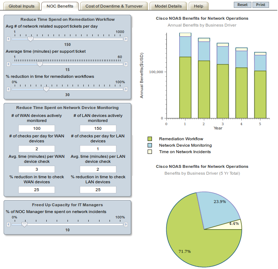This screenshot has width=278, height=269.
Task: Open Cost of Downtime & Turnover tab
Action: pos(114,6)
